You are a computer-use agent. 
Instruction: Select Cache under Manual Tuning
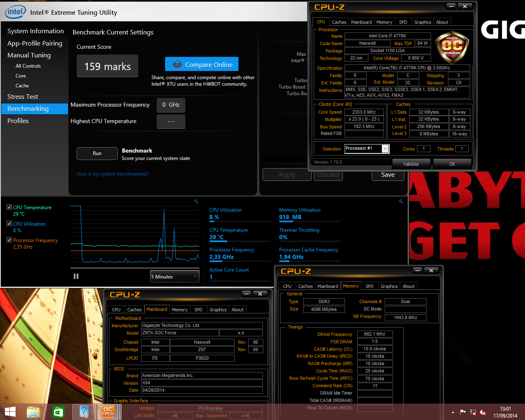coord(22,86)
